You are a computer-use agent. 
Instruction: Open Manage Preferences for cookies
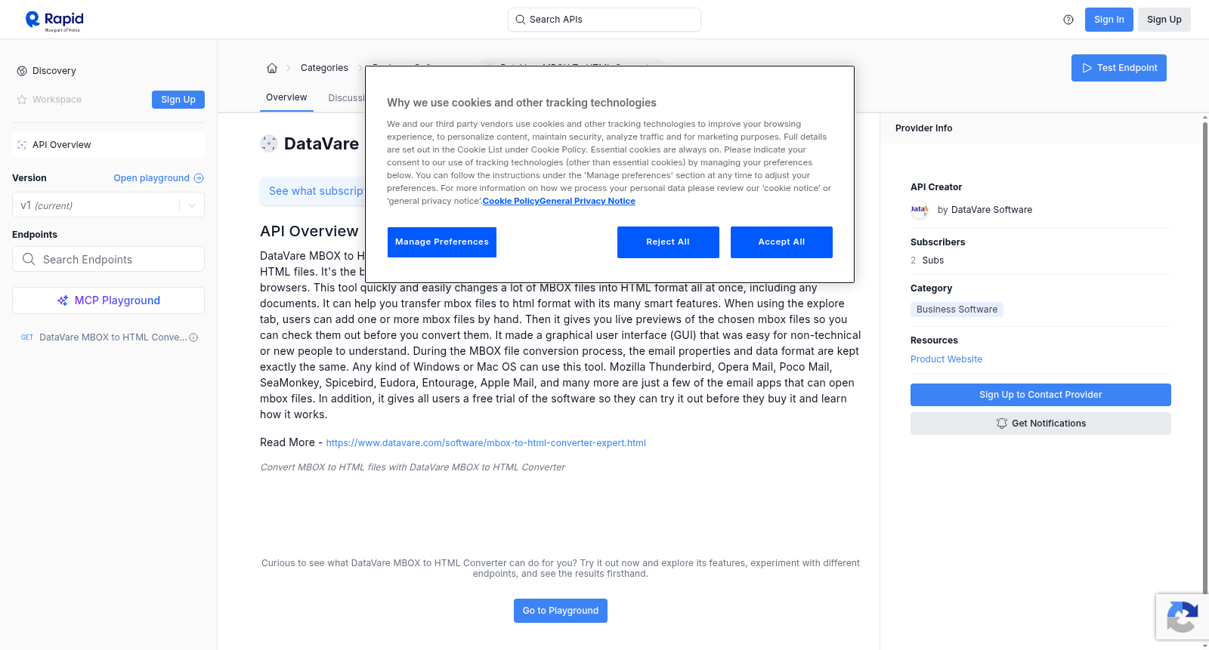pos(442,242)
